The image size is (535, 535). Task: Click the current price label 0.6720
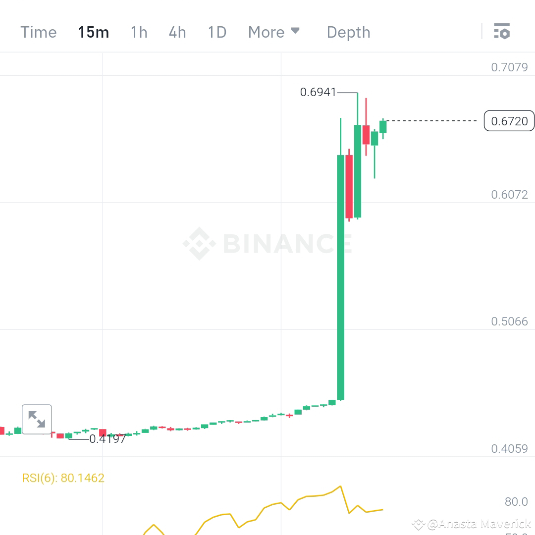[509, 121]
